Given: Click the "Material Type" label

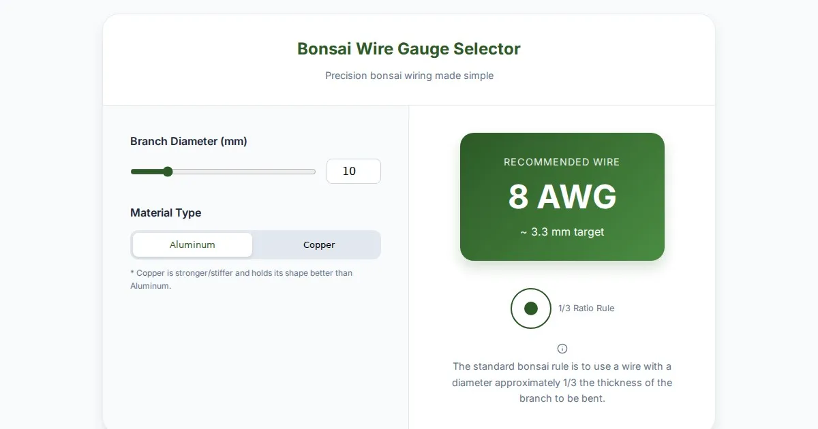Looking at the screenshot, I should click(166, 213).
